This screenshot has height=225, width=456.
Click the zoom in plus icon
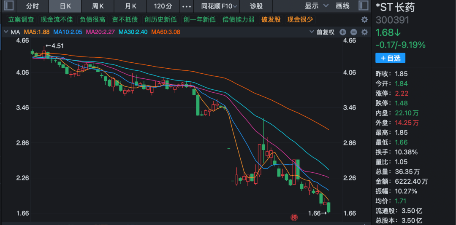[343, 32]
